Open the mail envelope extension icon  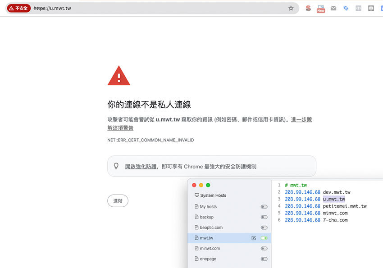333,8
